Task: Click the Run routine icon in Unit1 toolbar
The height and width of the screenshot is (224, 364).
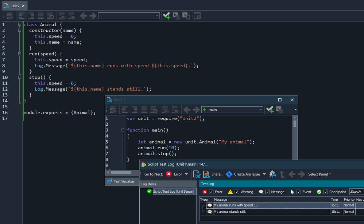Action: [113, 110]
